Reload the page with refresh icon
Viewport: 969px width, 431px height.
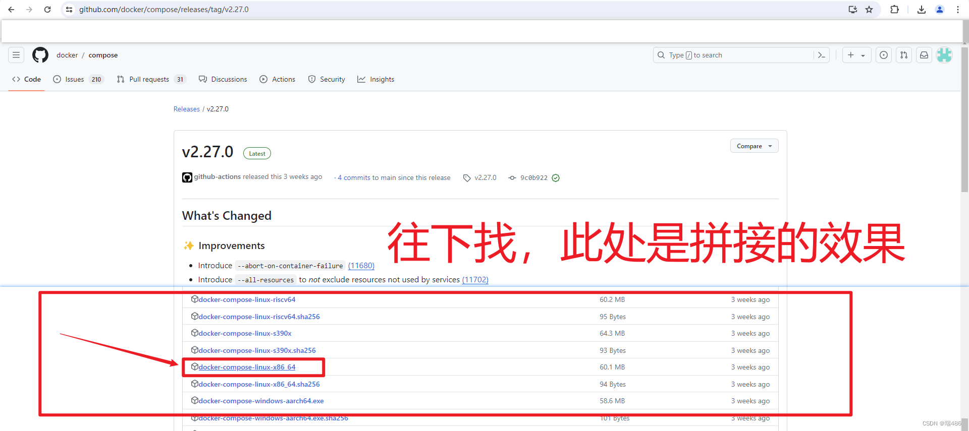pyautogui.click(x=47, y=10)
